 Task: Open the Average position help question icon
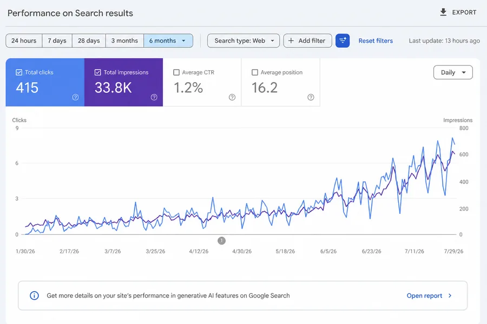tap(311, 97)
